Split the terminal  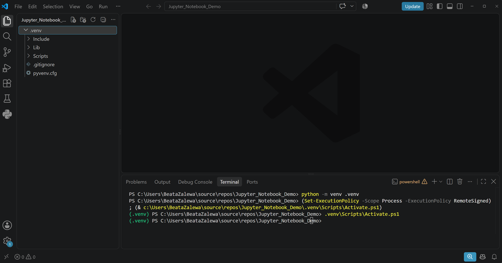pyautogui.click(x=450, y=182)
